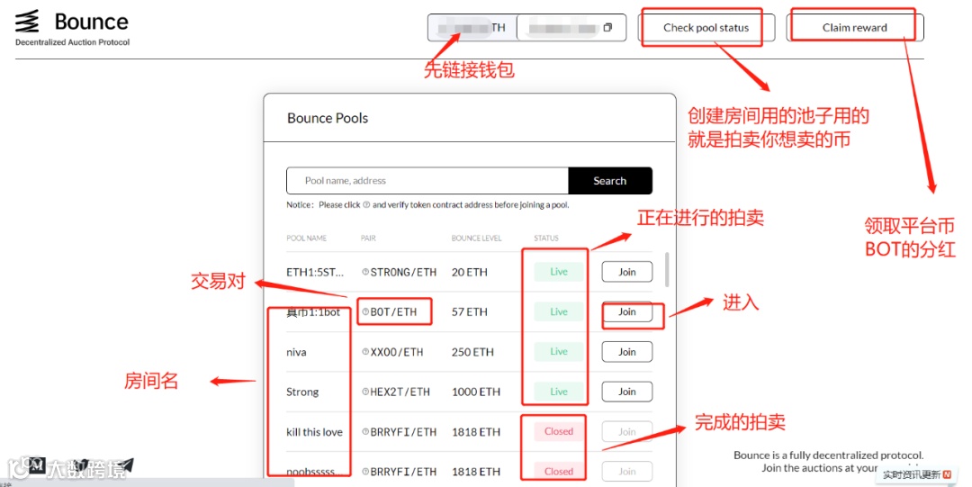Click the Claim reward button
The height and width of the screenshot is (487, 972).
855,28
